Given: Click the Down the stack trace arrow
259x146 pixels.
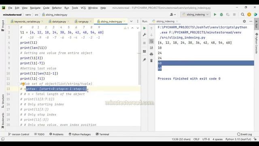Looking at the screenshot, I should (151, 34).
